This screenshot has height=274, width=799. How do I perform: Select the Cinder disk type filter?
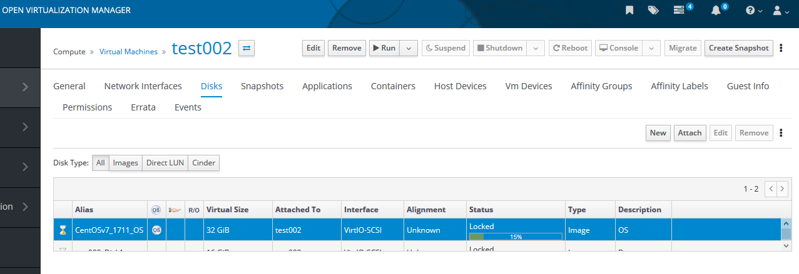204,163
